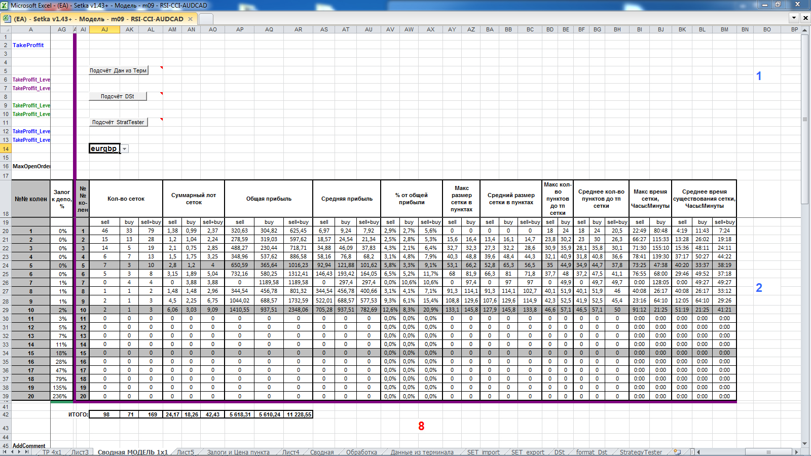Viewport: 811px width, 456px height.
Task: Switch to the ТР 4х1 sheet tab
Action: point(52,452)
